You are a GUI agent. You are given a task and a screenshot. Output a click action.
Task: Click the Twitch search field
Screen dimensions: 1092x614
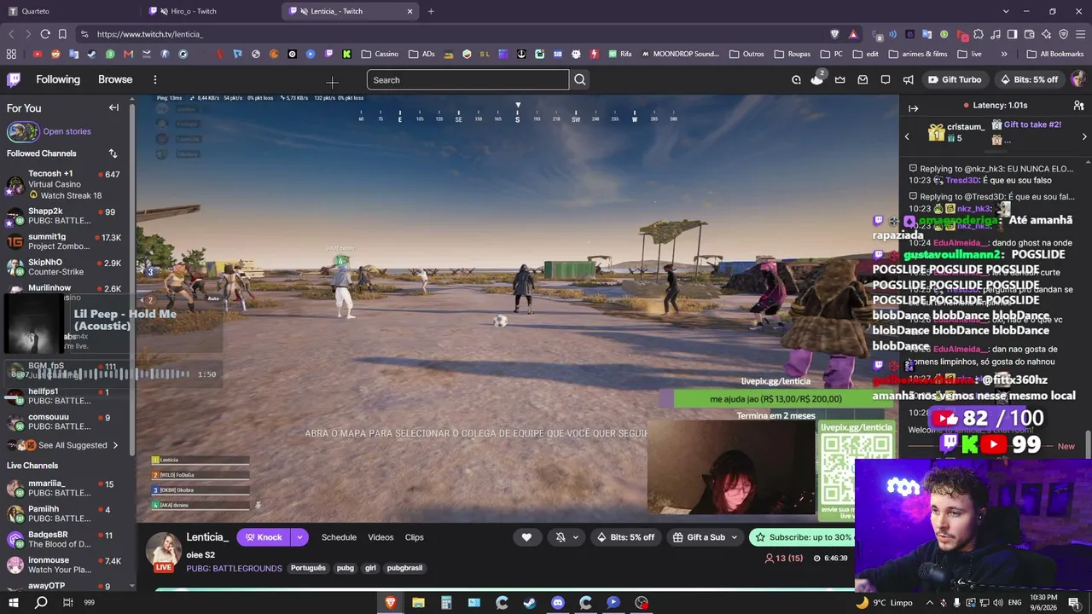coord(468,80)
